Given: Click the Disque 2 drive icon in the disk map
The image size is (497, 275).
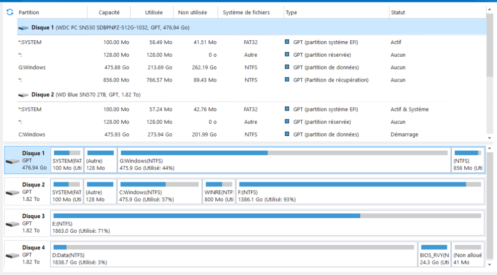Looking at the screenshot, I should 13,192.
